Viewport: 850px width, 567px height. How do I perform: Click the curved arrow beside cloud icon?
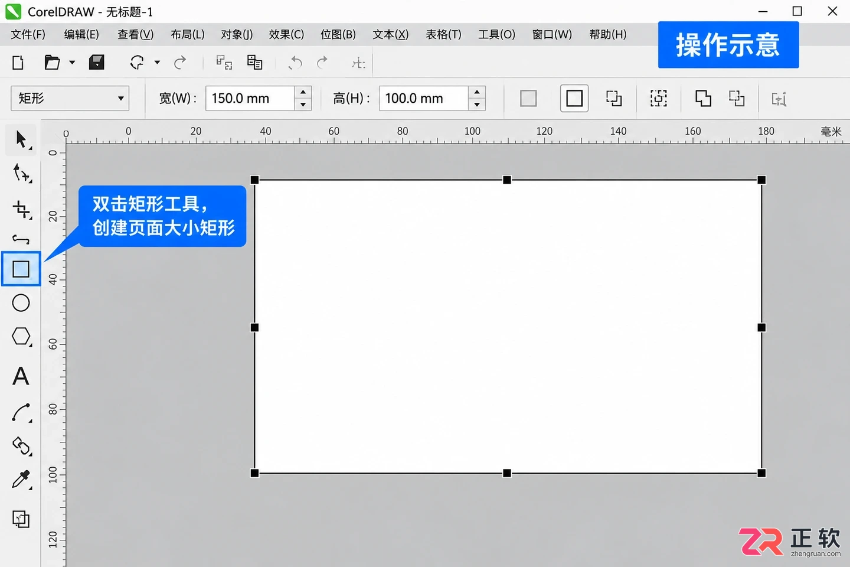tap(180, 63)
